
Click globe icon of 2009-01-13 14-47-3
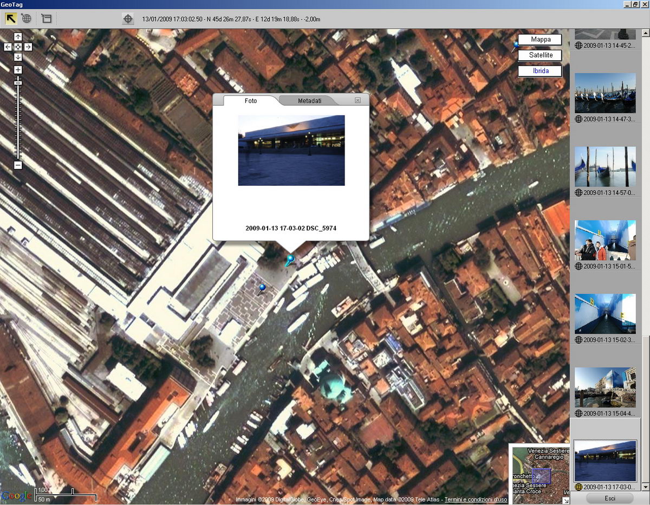click(x=578, y=119)
